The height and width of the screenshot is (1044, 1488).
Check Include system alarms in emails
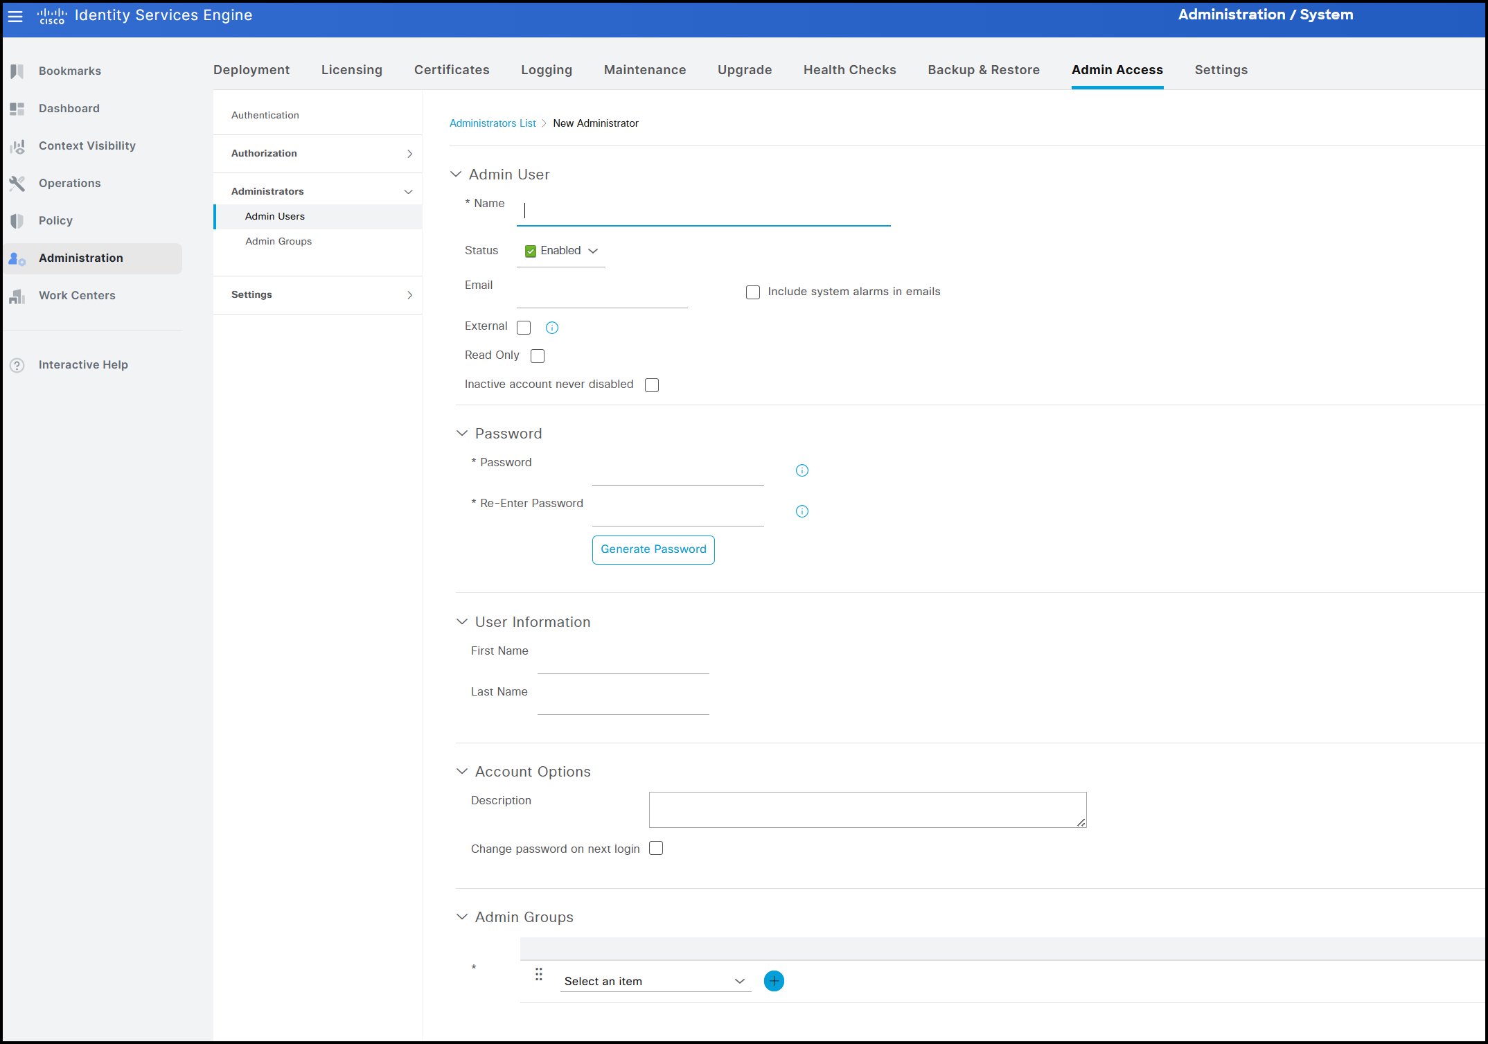753,292
